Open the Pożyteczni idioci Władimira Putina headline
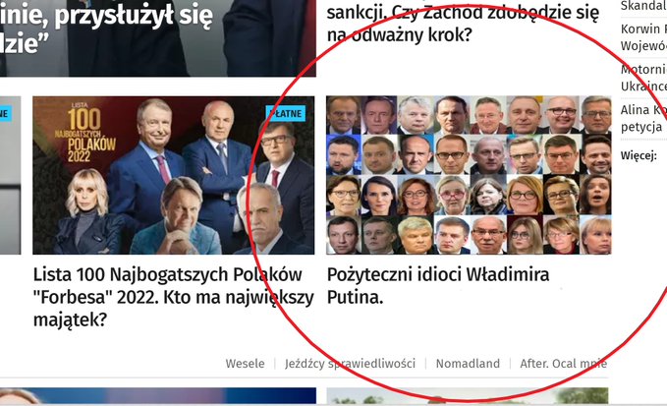This screenshot has height=406, width=667. [x=438, y=286]
